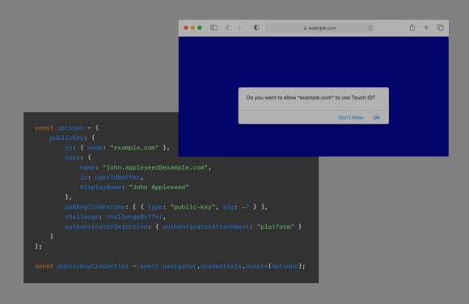
Task: Click "john.appleseed@example.com" in the code
Action: pos(155,167)
